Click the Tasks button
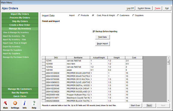 click(157, 8)
